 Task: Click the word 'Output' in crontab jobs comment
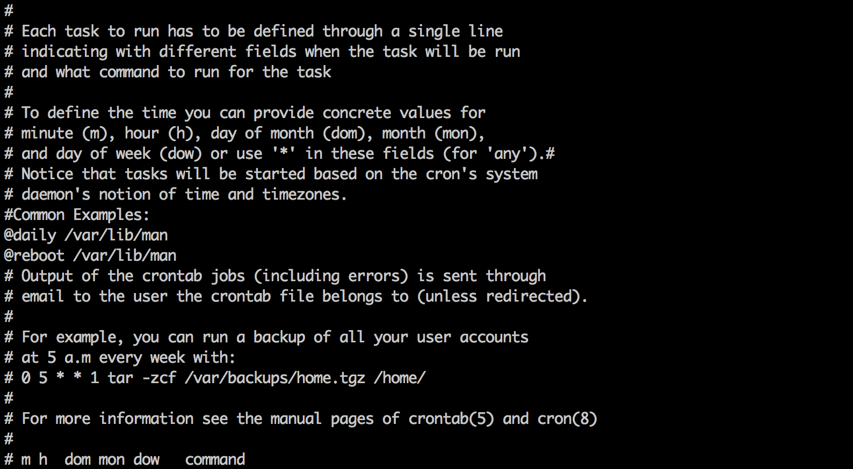point(47,276)
